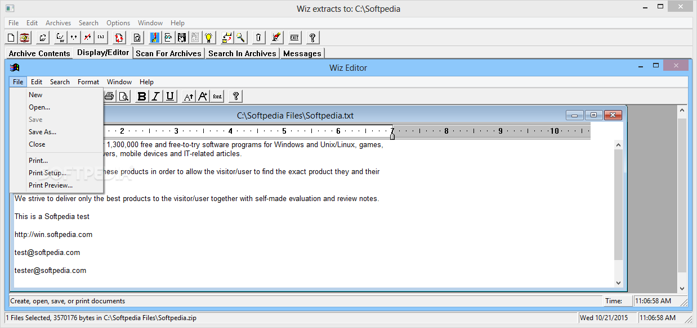Toggle italic formatting
The width and height of the screenshot is (697, 328).
click(x=156, y=96)
